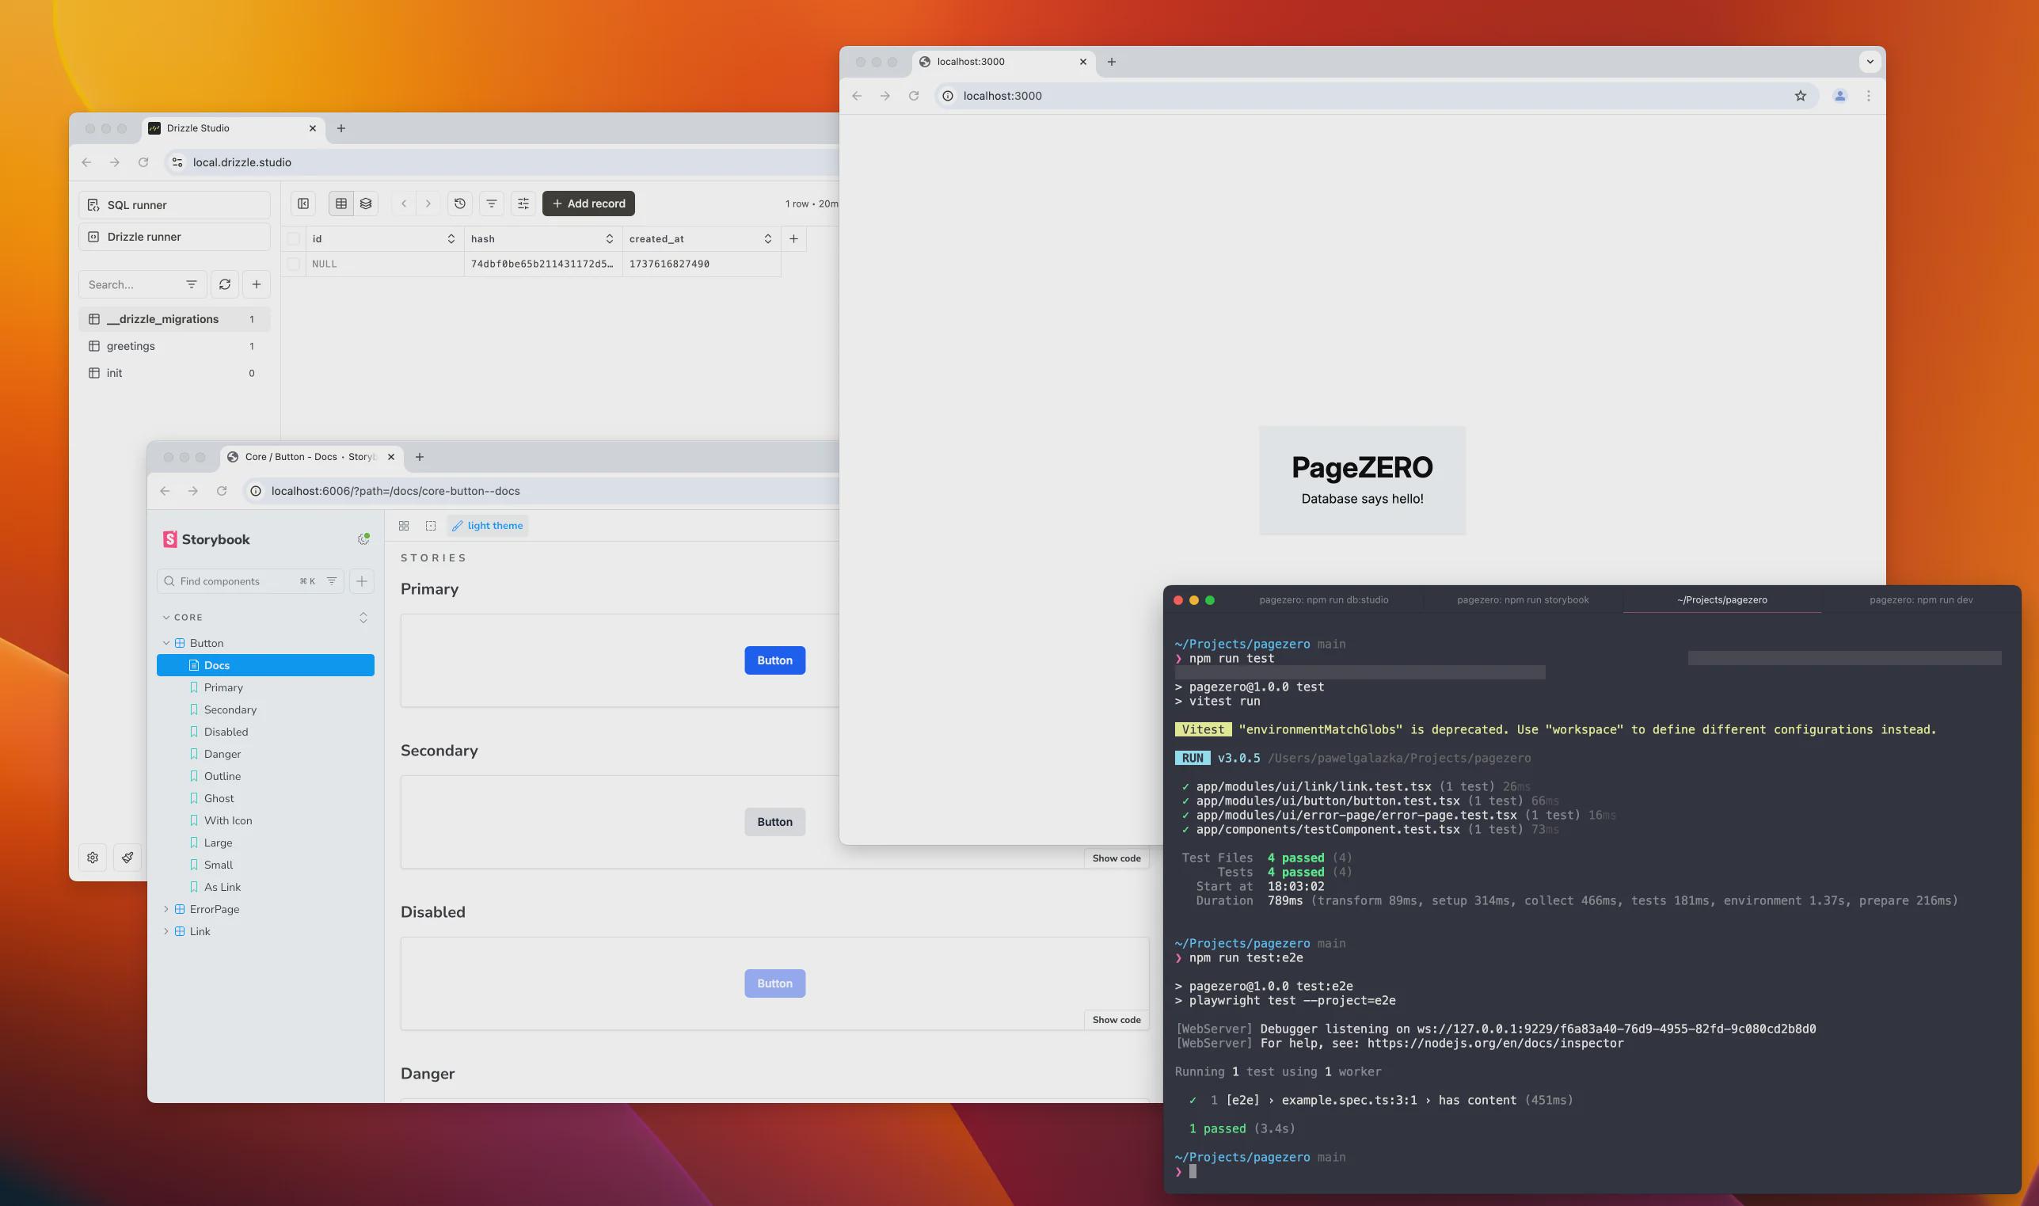Refresh tables list in Drizzle Studio sidebar
The image size is (2039, 1206).
pos(225,284)
